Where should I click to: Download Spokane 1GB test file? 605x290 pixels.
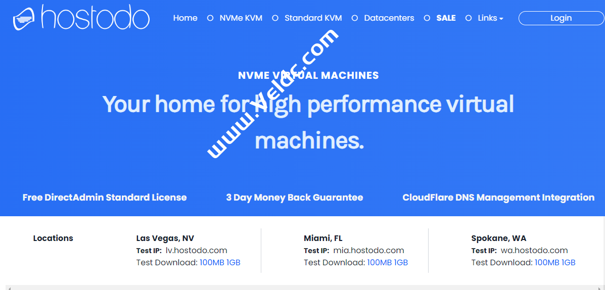(568, 263)
